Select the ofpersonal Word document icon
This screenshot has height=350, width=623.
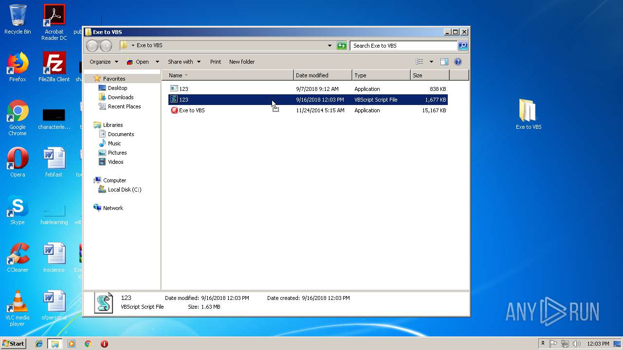(x=54, y=305)
